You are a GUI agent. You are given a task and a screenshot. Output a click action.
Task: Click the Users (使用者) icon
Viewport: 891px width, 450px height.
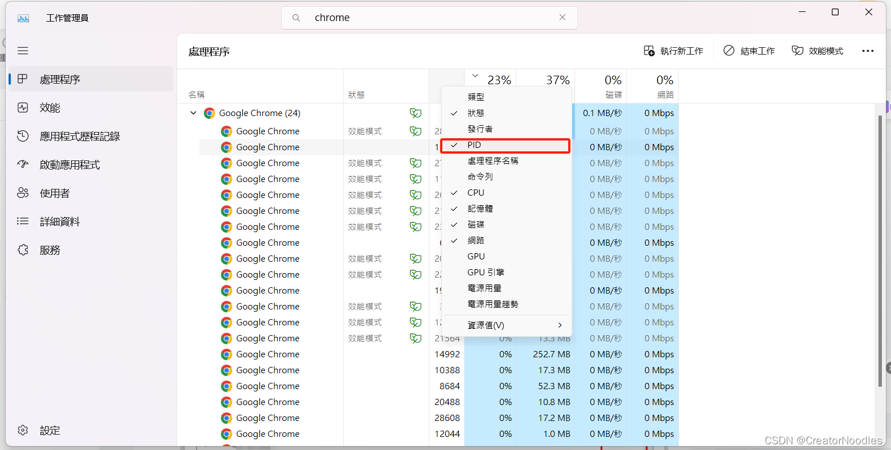[x=23, y=193]
